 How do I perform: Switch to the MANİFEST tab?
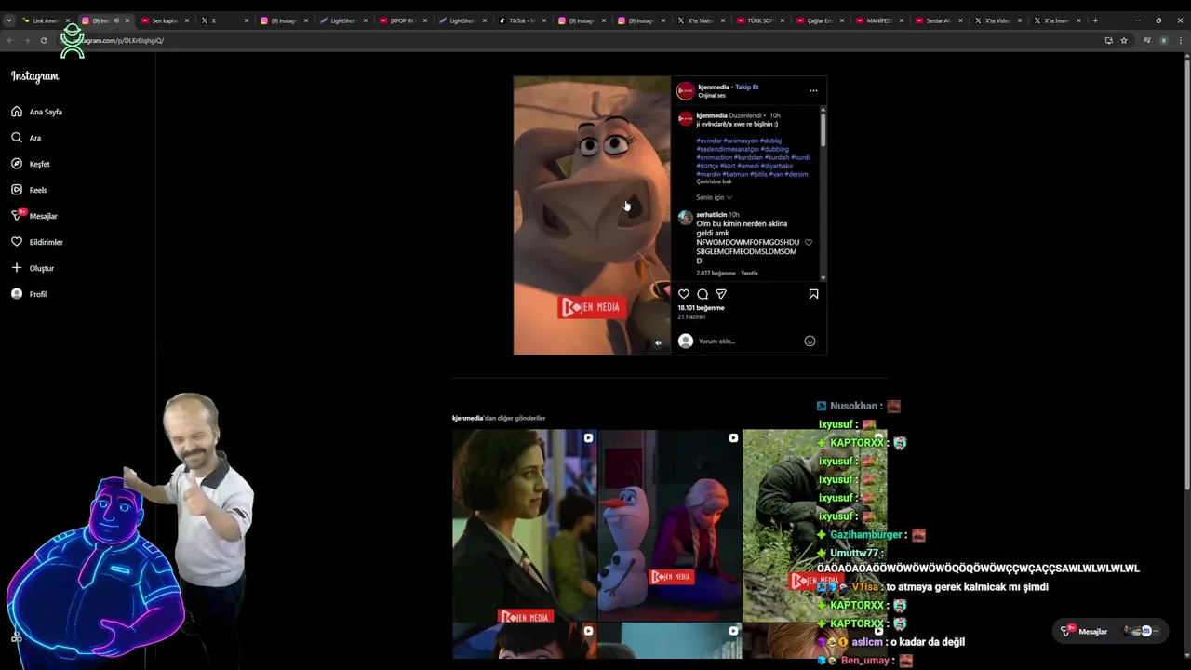(x=878, y=20)
